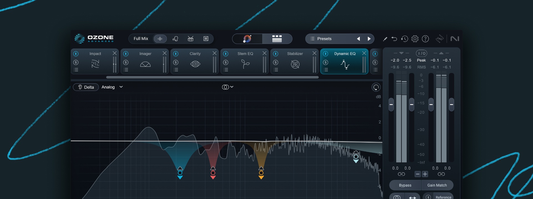
Task: Click the input channel link icon
Action: [x=401, y=174]
